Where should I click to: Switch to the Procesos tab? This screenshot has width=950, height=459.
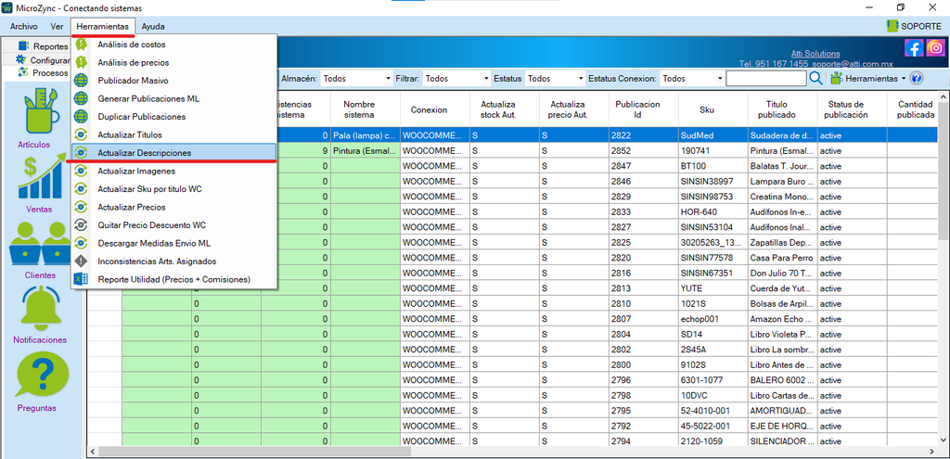[43, 72]
